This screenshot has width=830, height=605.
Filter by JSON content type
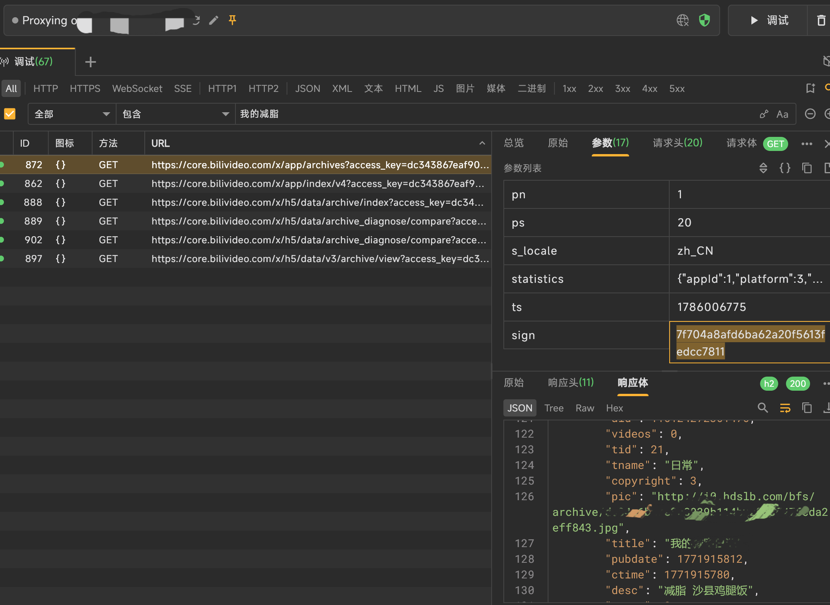[307, 88]
